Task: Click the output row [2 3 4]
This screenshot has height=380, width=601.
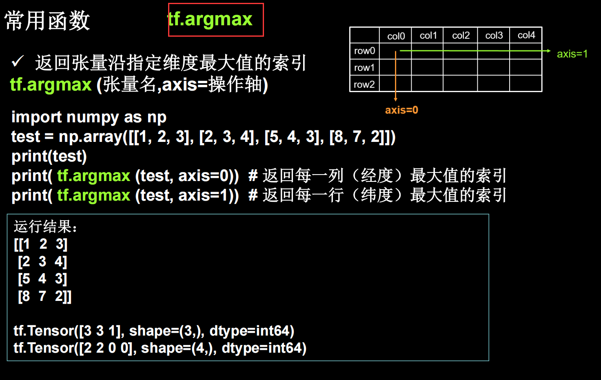Action: point(42,261)
